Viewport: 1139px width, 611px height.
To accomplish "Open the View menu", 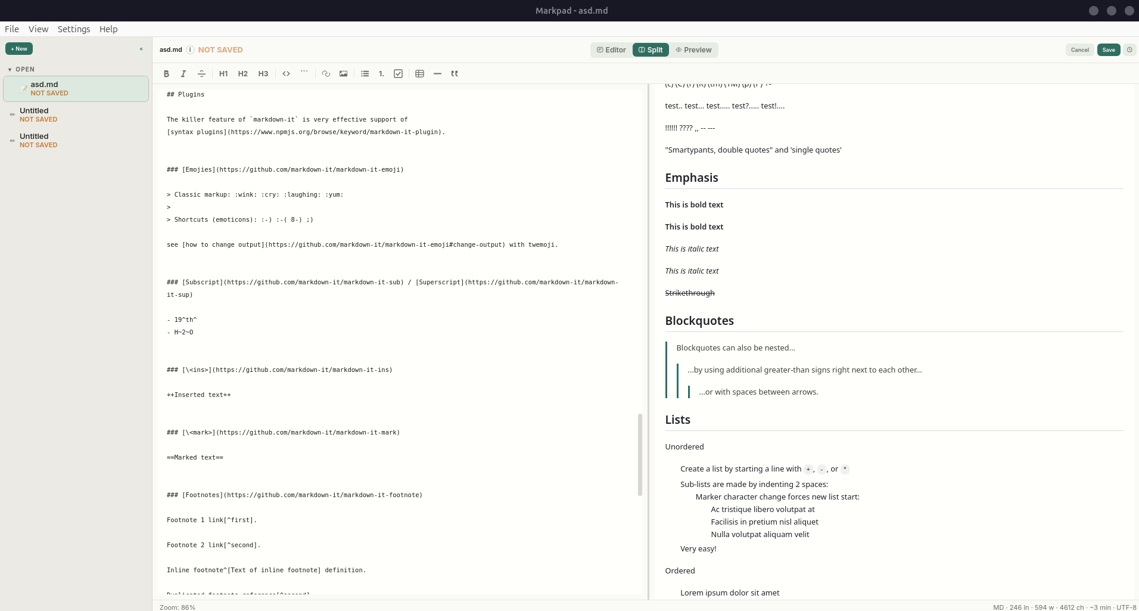I will point(38,29).
